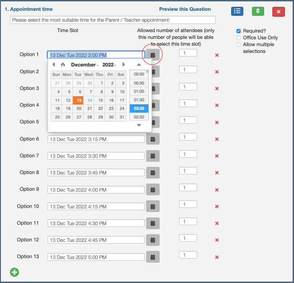
Task: Click the green reorder arrows button
Action: (257, 11)
